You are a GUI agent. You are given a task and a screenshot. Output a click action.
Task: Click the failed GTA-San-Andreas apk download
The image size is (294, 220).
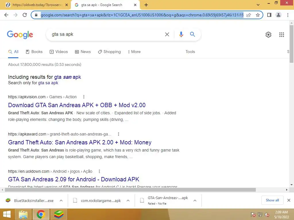point(164,201)
